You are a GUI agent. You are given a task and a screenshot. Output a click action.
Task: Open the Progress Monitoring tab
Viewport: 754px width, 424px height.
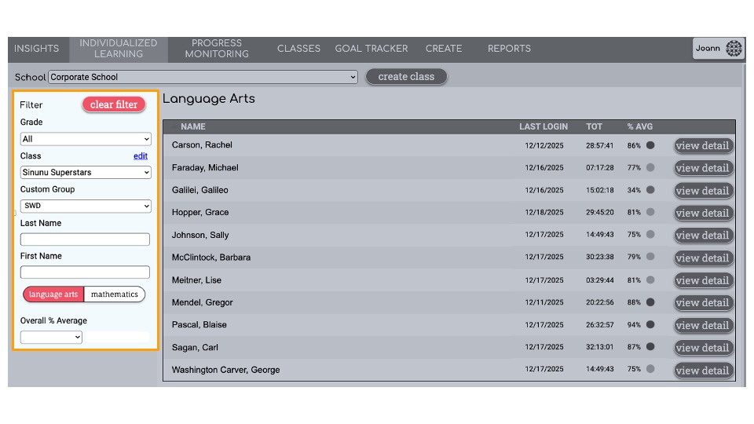click(217, 49)
